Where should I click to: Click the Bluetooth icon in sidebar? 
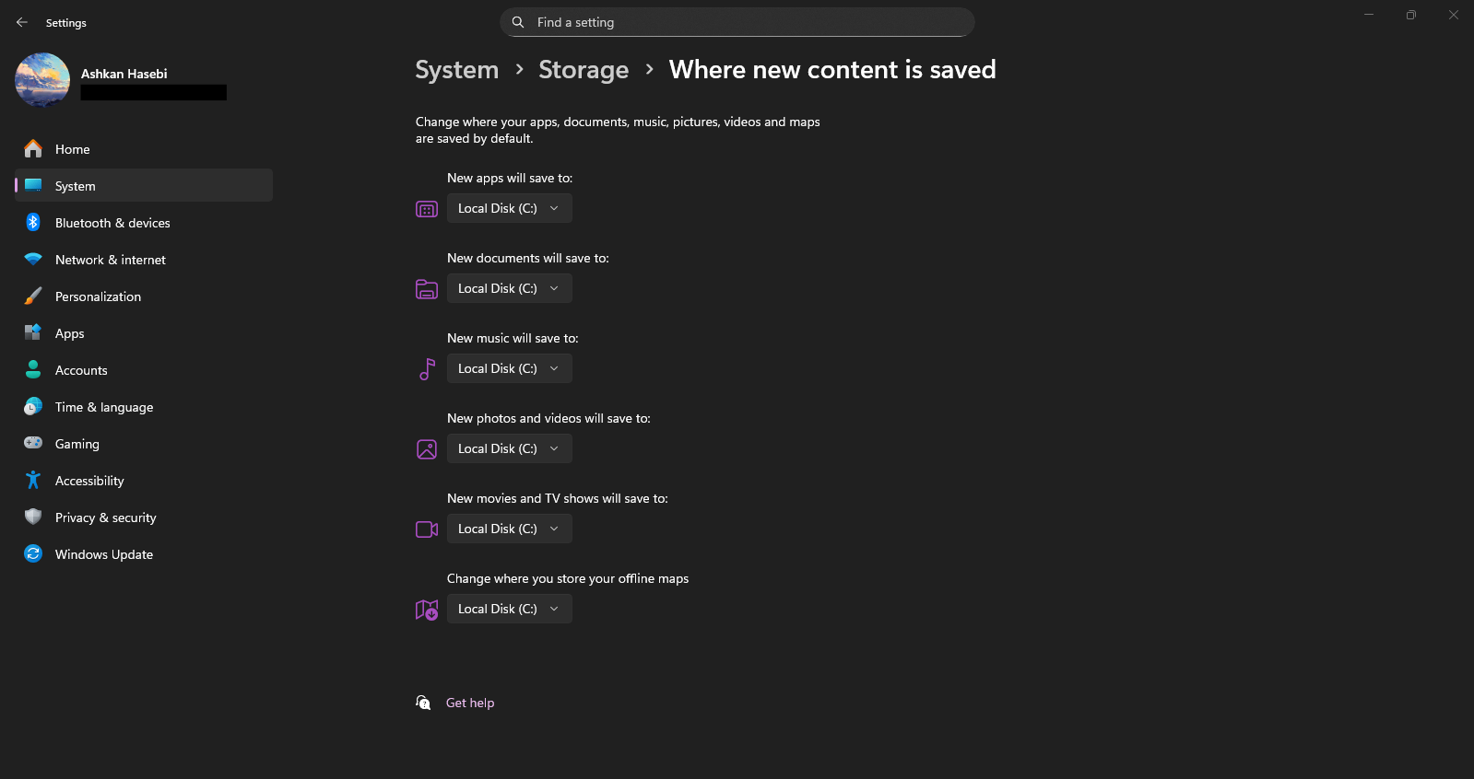click(33, 223)
